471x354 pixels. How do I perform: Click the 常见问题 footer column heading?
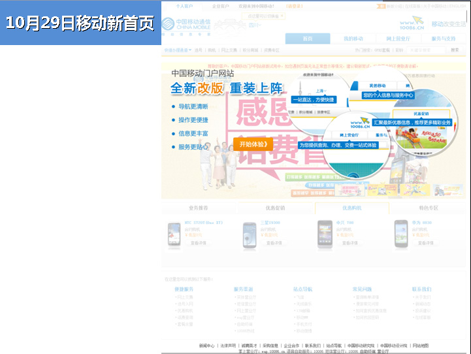(x=363, y=289)
